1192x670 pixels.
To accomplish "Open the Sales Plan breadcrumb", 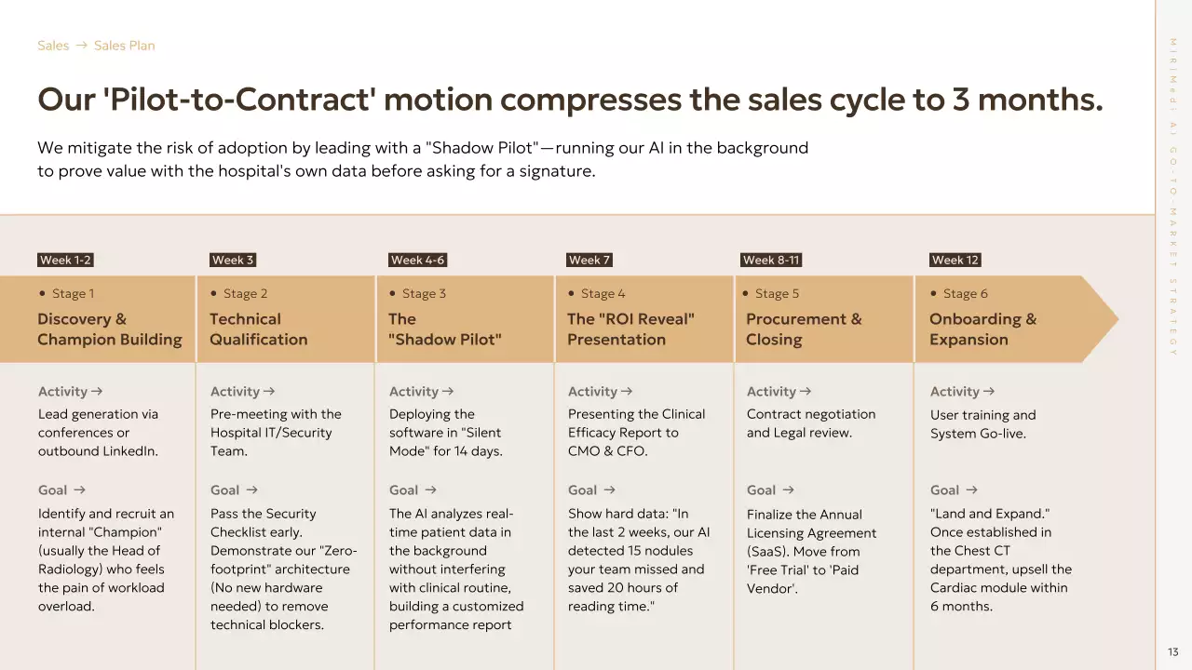I will [x=124, y=46].
